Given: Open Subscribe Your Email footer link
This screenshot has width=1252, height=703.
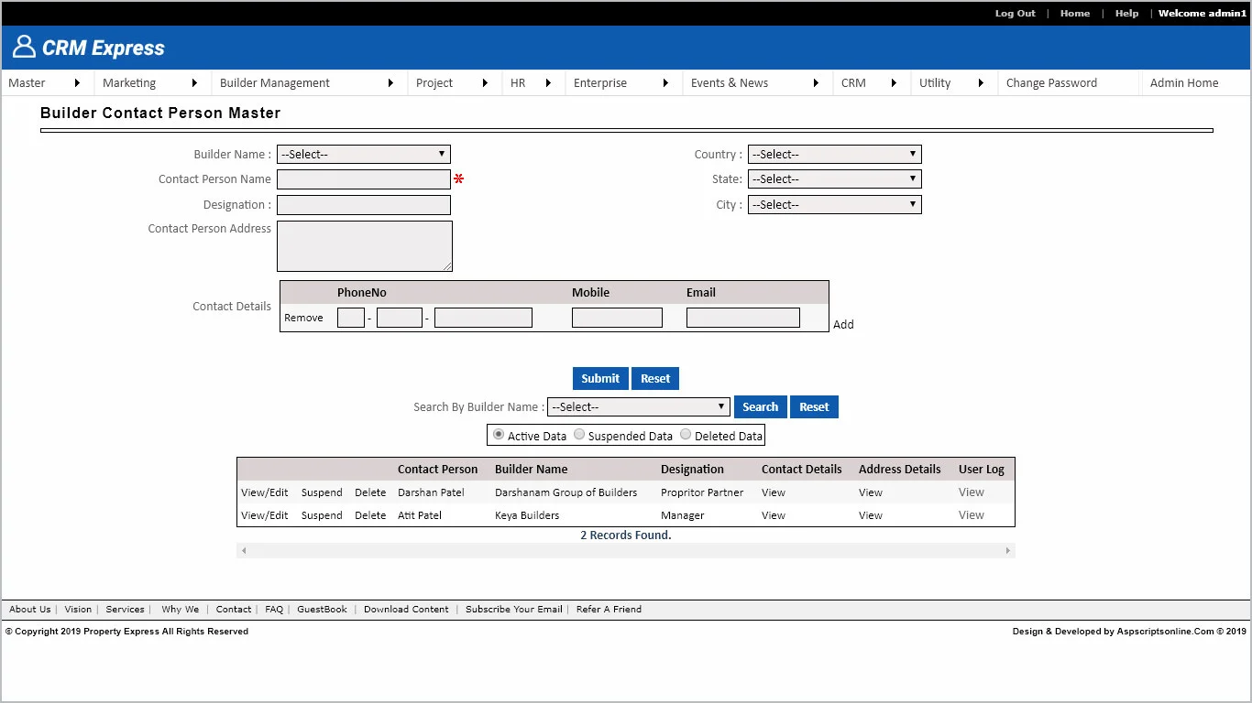Looking at the screenshot, I should pos(514,609).
